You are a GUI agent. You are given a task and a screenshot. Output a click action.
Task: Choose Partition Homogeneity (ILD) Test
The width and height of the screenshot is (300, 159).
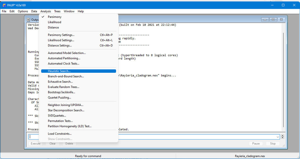(x=78, y=126)
